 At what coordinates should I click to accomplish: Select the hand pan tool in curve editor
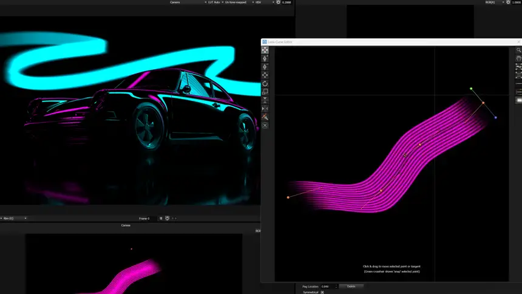[519, 58]
